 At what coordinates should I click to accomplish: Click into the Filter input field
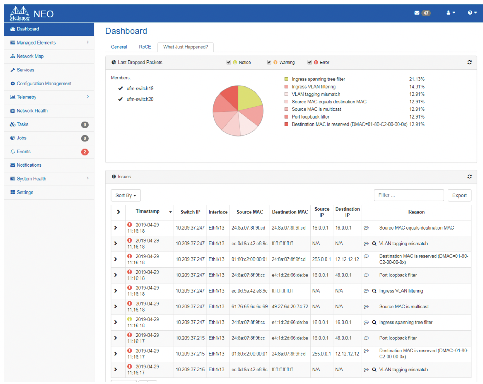coord(408,195)
